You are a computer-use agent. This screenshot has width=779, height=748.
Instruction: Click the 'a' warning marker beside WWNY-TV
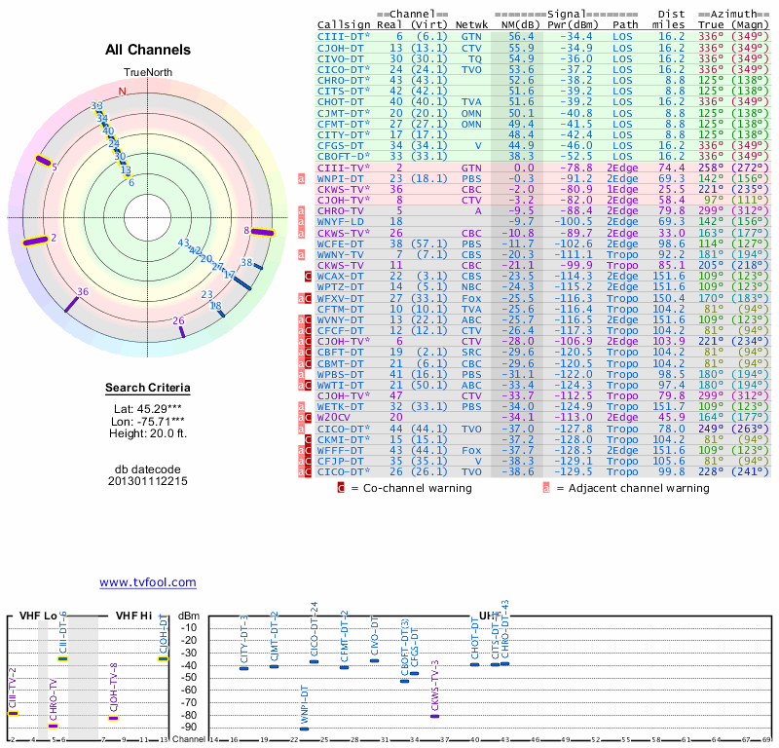301,255
